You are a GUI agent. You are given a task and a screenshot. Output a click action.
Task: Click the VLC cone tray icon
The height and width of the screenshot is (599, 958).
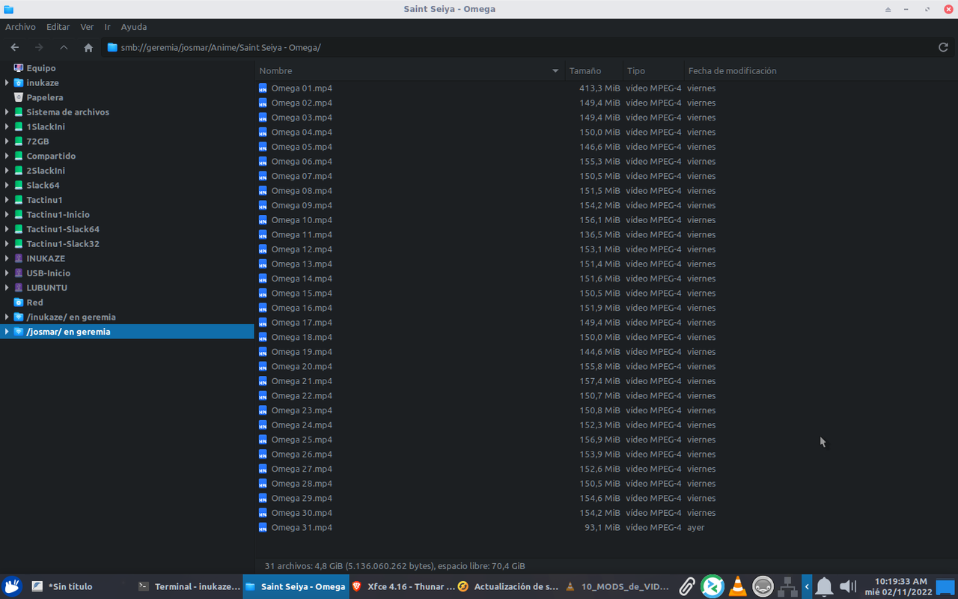point(737,586)
